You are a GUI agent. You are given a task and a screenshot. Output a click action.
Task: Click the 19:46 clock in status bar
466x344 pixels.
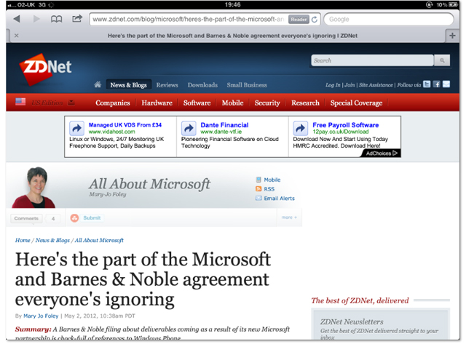pyautogui.click(x=233, y=4)
